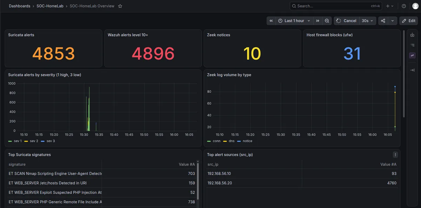The image size is (421, 208).
Task: Expand the share options chevron
Action: click(392, 21)
